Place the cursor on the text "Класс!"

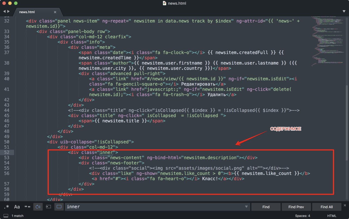[210, 179]
